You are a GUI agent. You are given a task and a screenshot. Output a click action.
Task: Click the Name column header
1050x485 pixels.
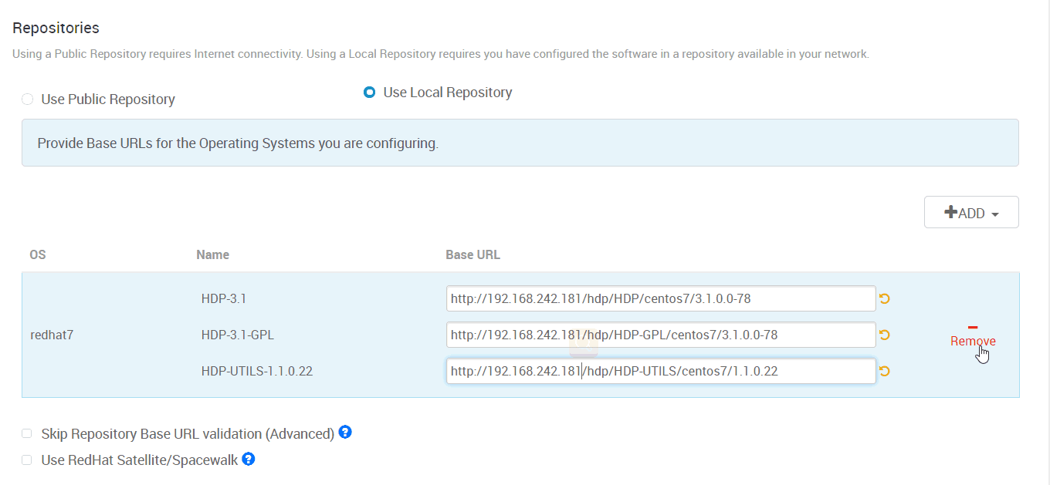click(212, 254)
